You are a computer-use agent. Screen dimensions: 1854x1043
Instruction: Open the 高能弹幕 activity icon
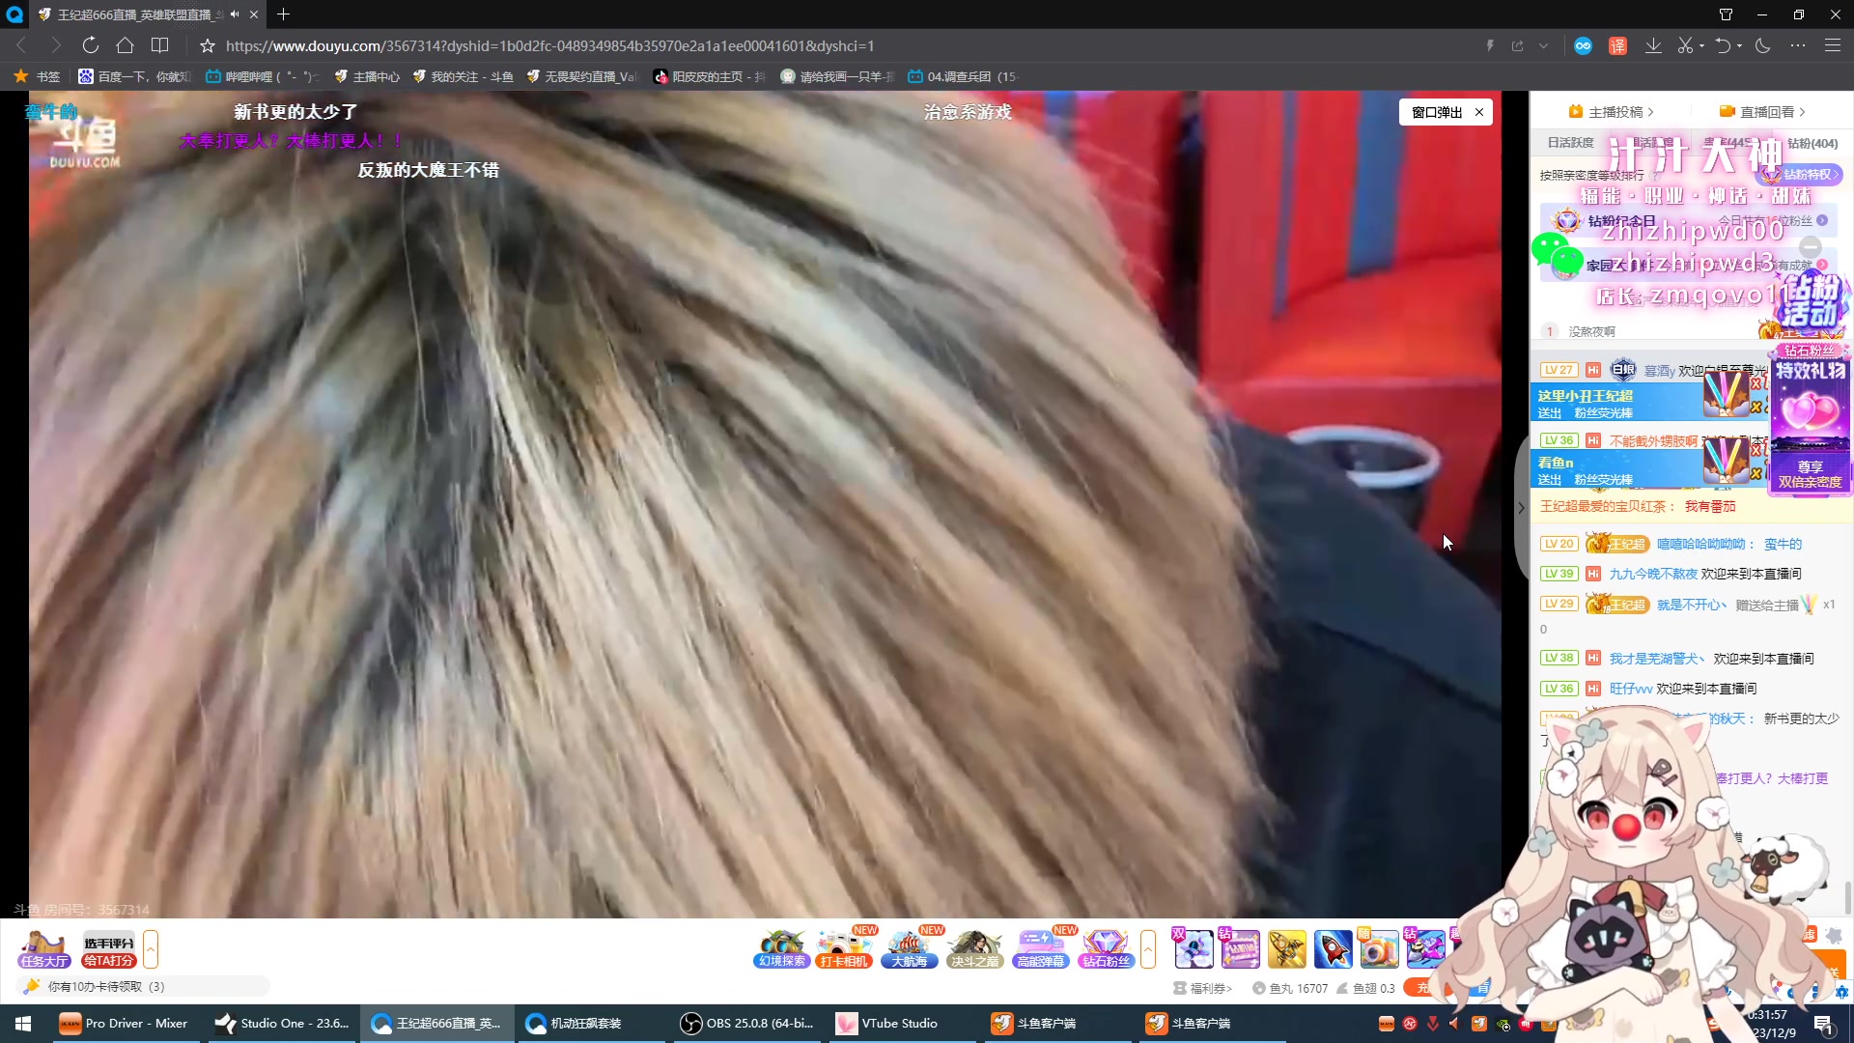(1040, 948)
